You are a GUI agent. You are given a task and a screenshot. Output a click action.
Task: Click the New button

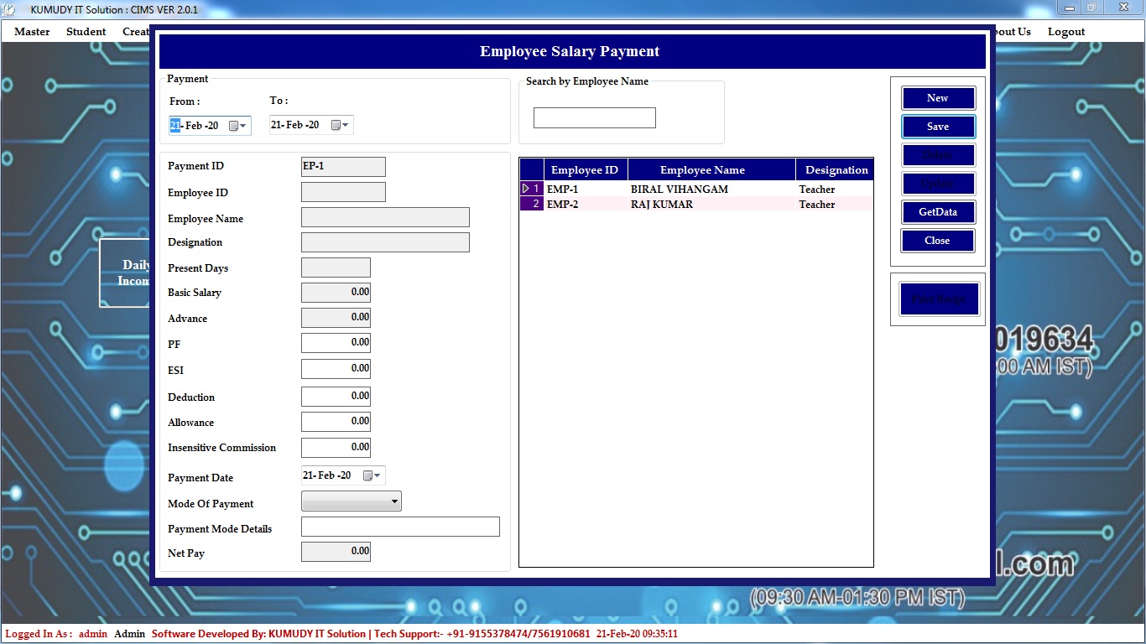(x=937, y=98)
